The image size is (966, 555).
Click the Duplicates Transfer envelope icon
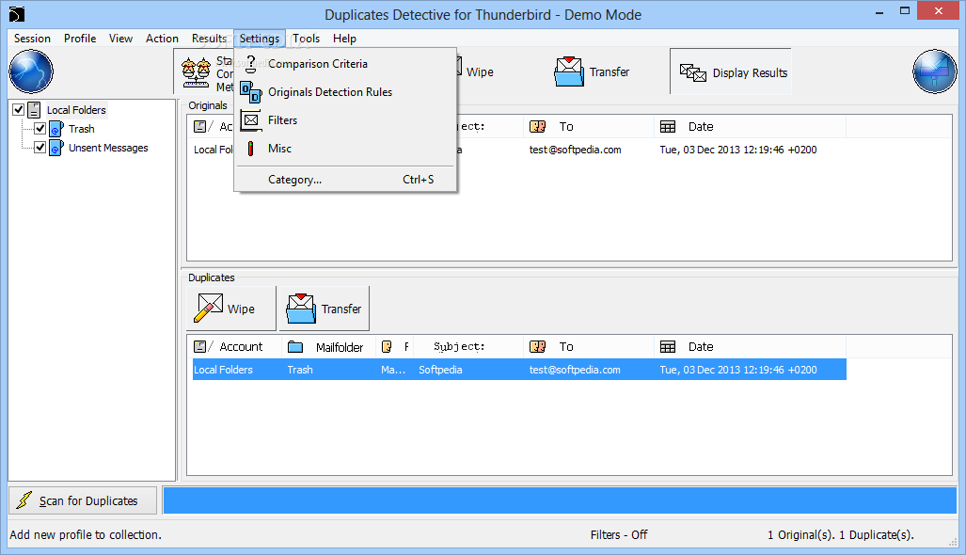[301, 308]
